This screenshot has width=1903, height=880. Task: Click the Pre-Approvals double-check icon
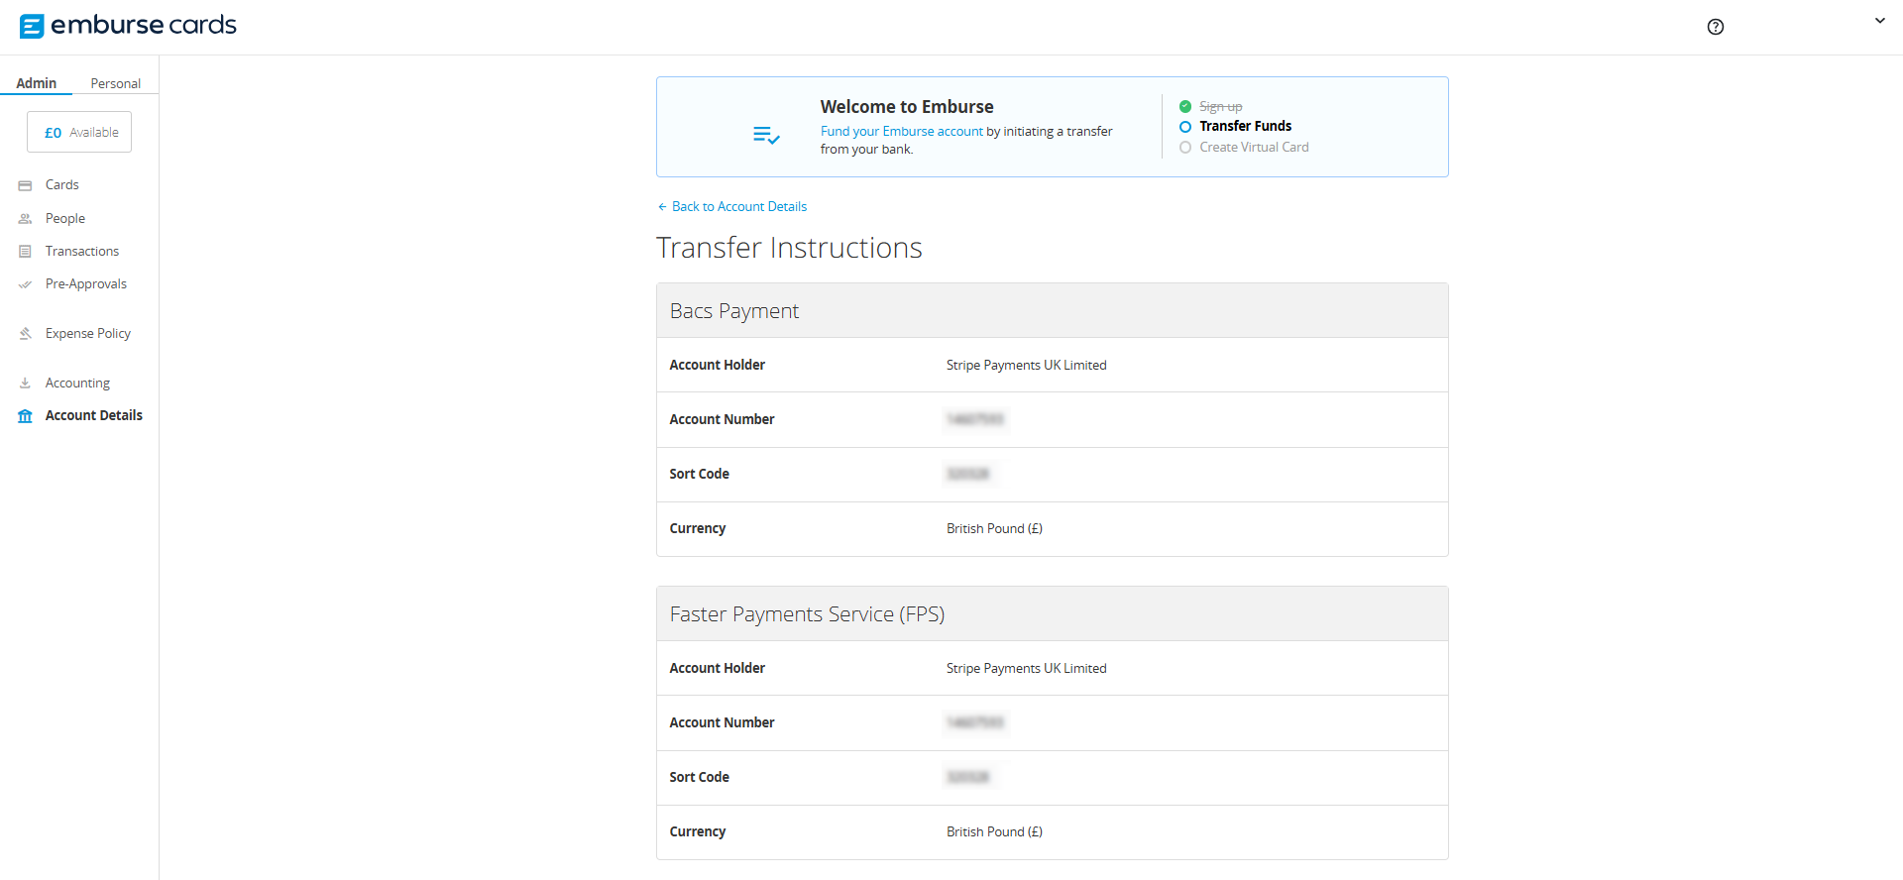tap(25, 284)
